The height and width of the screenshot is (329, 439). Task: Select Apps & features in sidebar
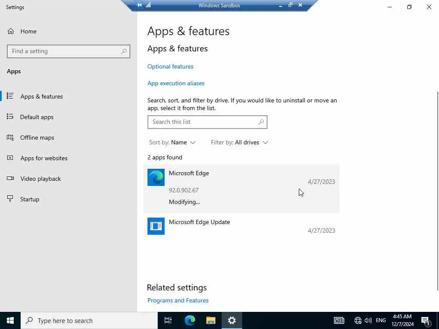[x=42, y=96]
